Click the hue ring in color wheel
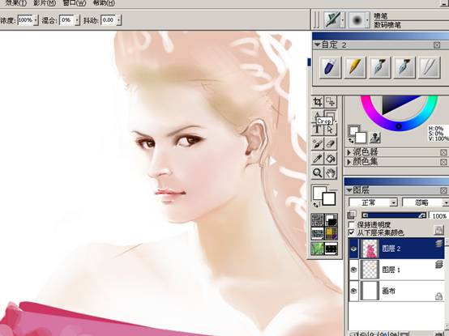 pyautogui.click(x=399, y=125)
